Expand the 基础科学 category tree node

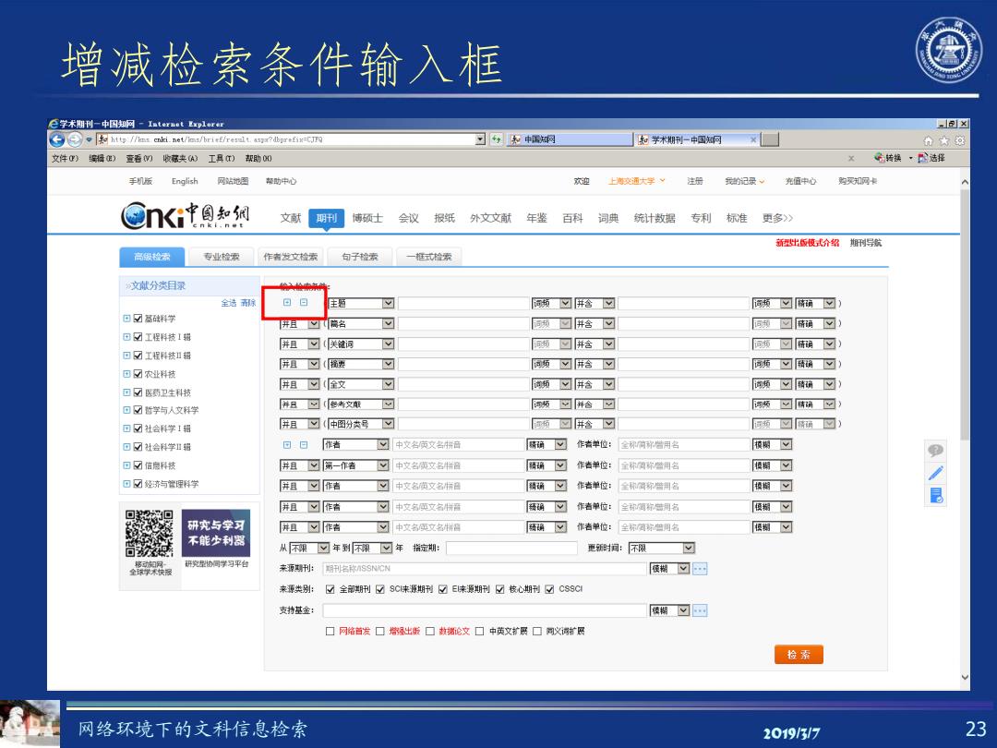click(126, 319)
